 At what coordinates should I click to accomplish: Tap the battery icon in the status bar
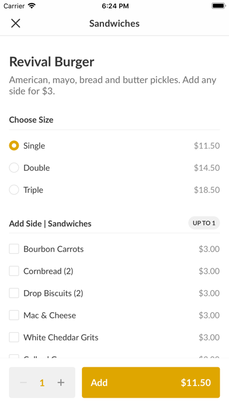(218, 6)
